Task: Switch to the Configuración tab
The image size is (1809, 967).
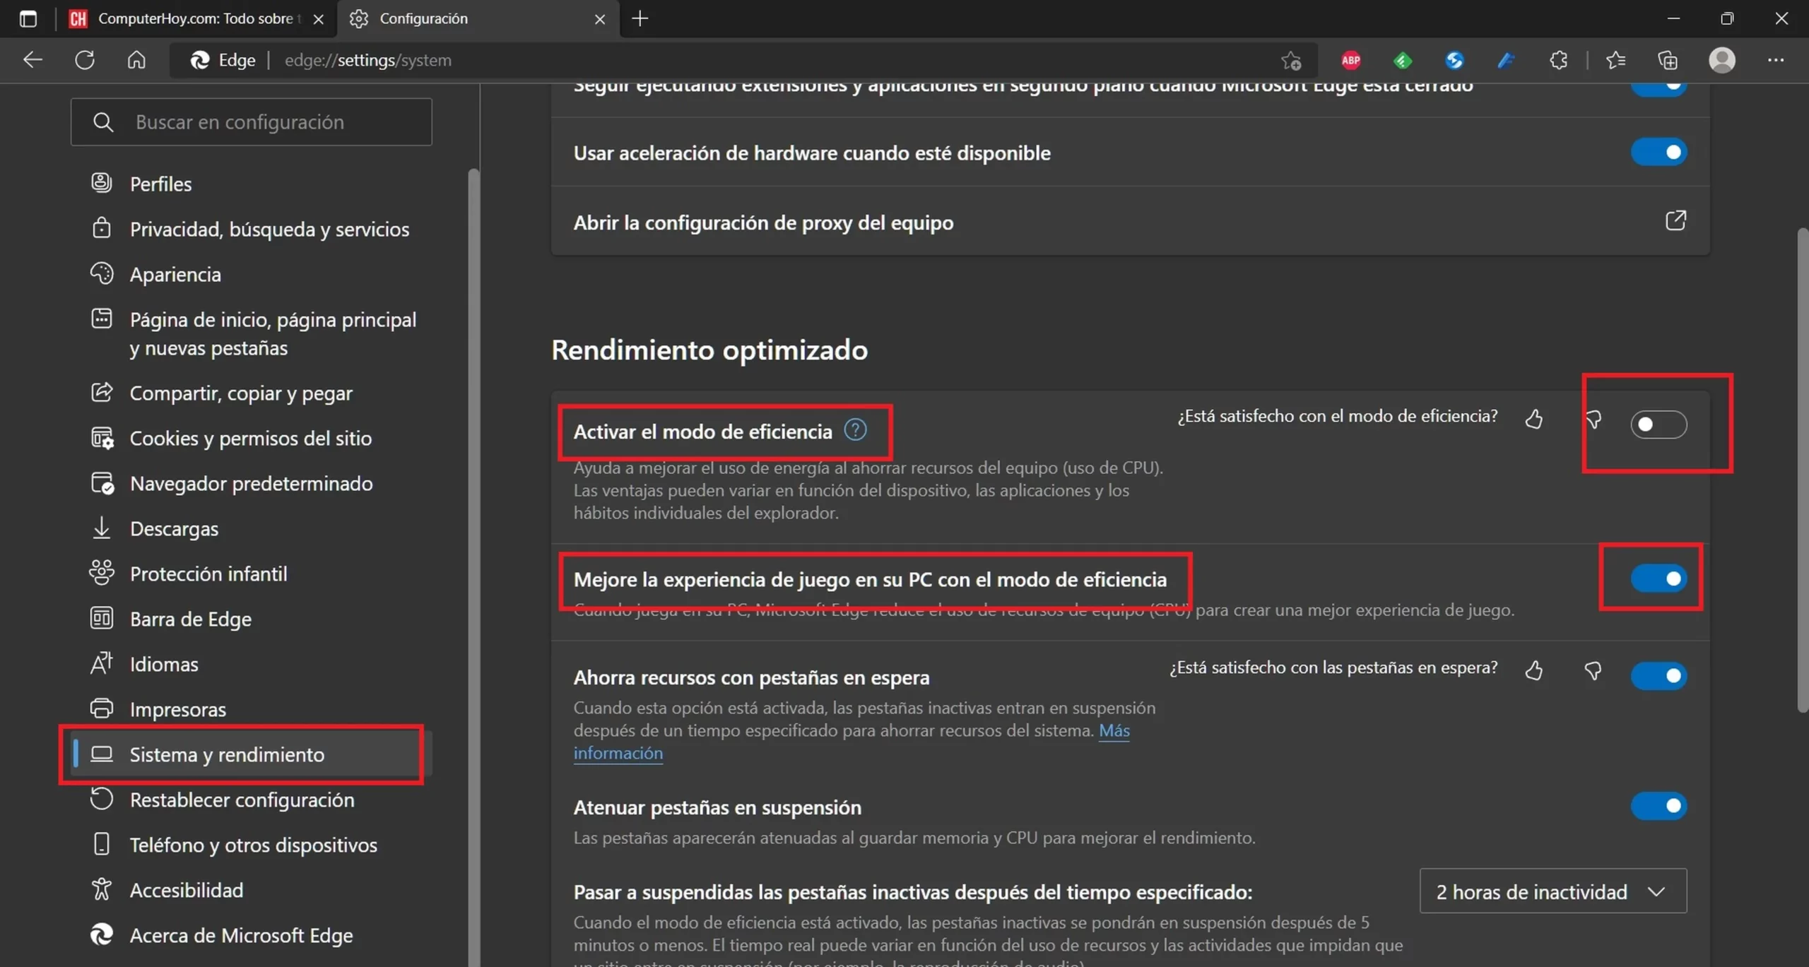Action: (478, 19)
